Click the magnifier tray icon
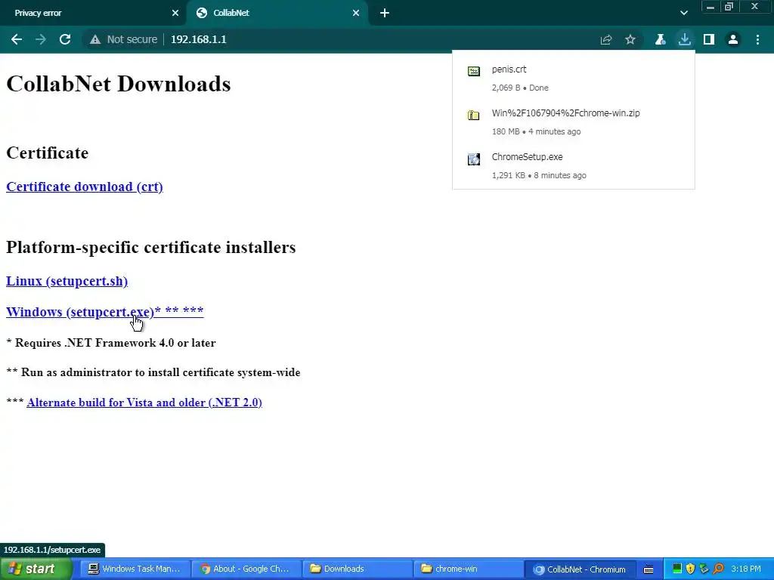Screen dimensions: 774x580 [x=718, y=569]
